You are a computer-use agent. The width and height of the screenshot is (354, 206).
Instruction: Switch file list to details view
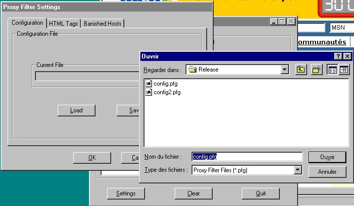(343, 70)
